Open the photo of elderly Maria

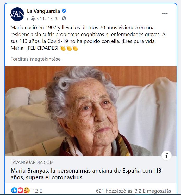(x=91, y=111)
